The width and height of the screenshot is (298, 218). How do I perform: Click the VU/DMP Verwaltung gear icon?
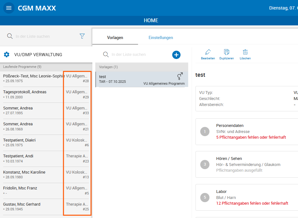[x=7, y=55]
